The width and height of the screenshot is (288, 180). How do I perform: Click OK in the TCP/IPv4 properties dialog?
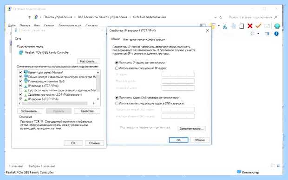point(178,140)
